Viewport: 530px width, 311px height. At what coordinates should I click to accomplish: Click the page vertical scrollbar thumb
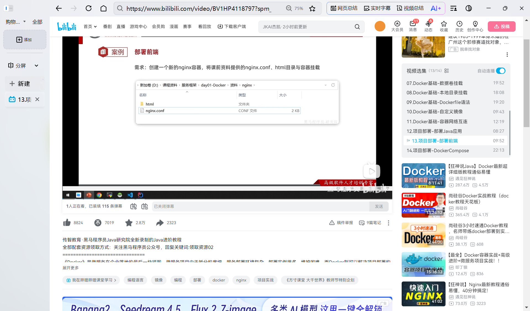click(526, 83)
